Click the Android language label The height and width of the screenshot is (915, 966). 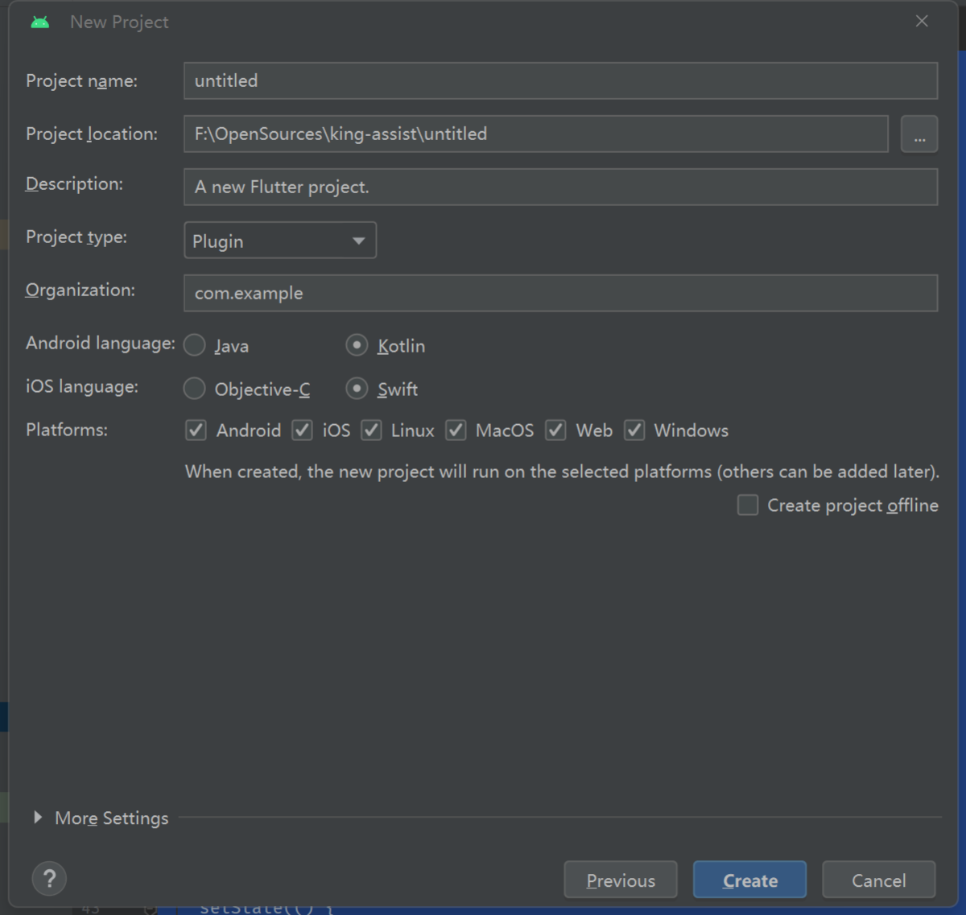pyautogui.click(x=101, y=343)
